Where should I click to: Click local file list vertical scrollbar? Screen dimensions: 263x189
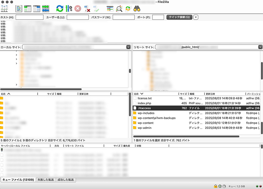point(130,105)
